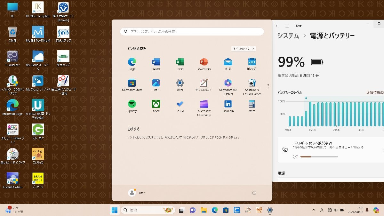Open the handwriting memo app in Start

pos(204,85)
